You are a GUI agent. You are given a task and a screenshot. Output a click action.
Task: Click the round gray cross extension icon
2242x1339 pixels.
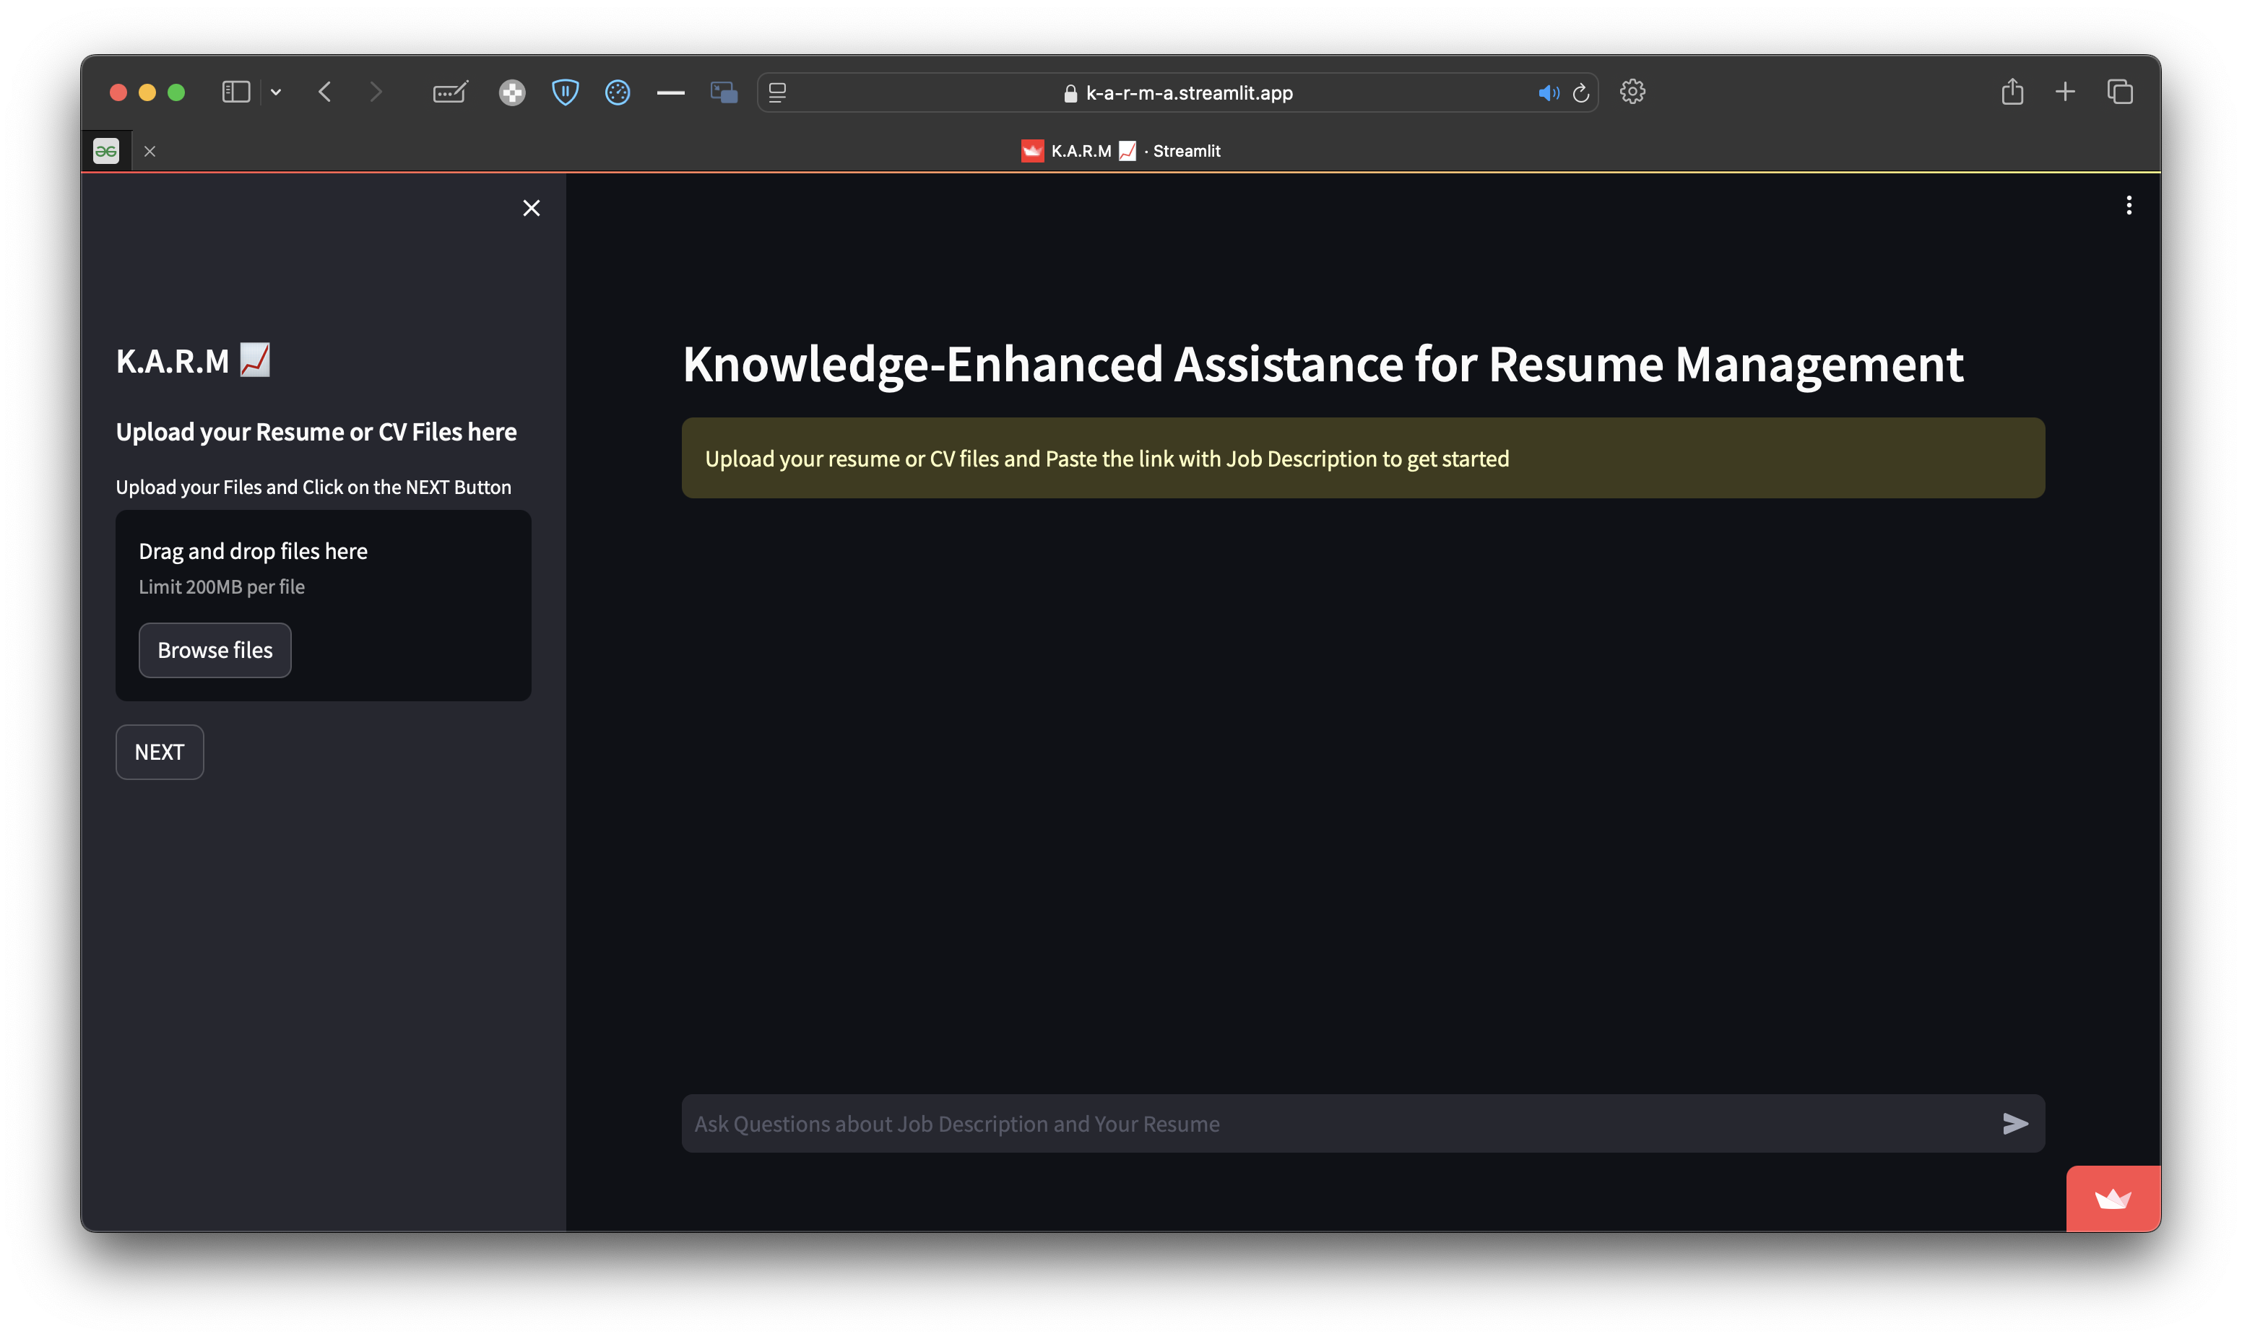511,92
